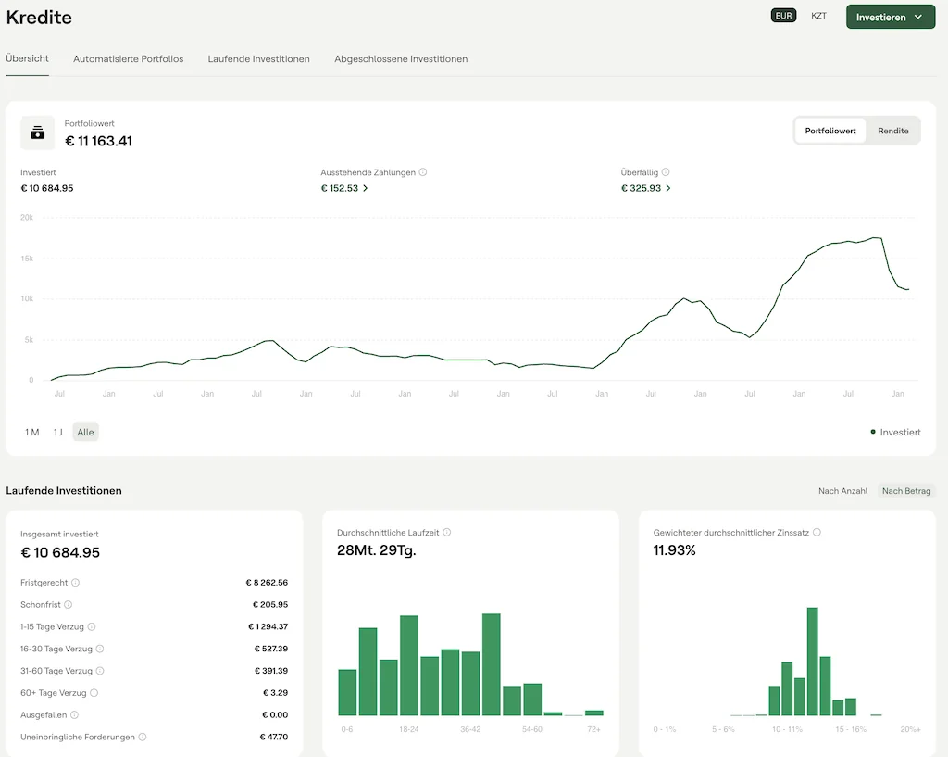
Task: Switch currency to KZT
Action: click(x=818, y=16)
